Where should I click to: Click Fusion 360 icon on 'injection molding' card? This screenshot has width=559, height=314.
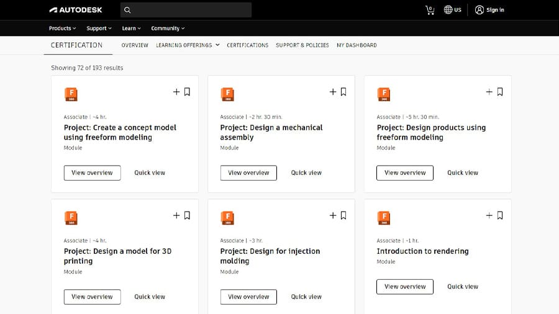pyautogui.click(x=227, y=218)
